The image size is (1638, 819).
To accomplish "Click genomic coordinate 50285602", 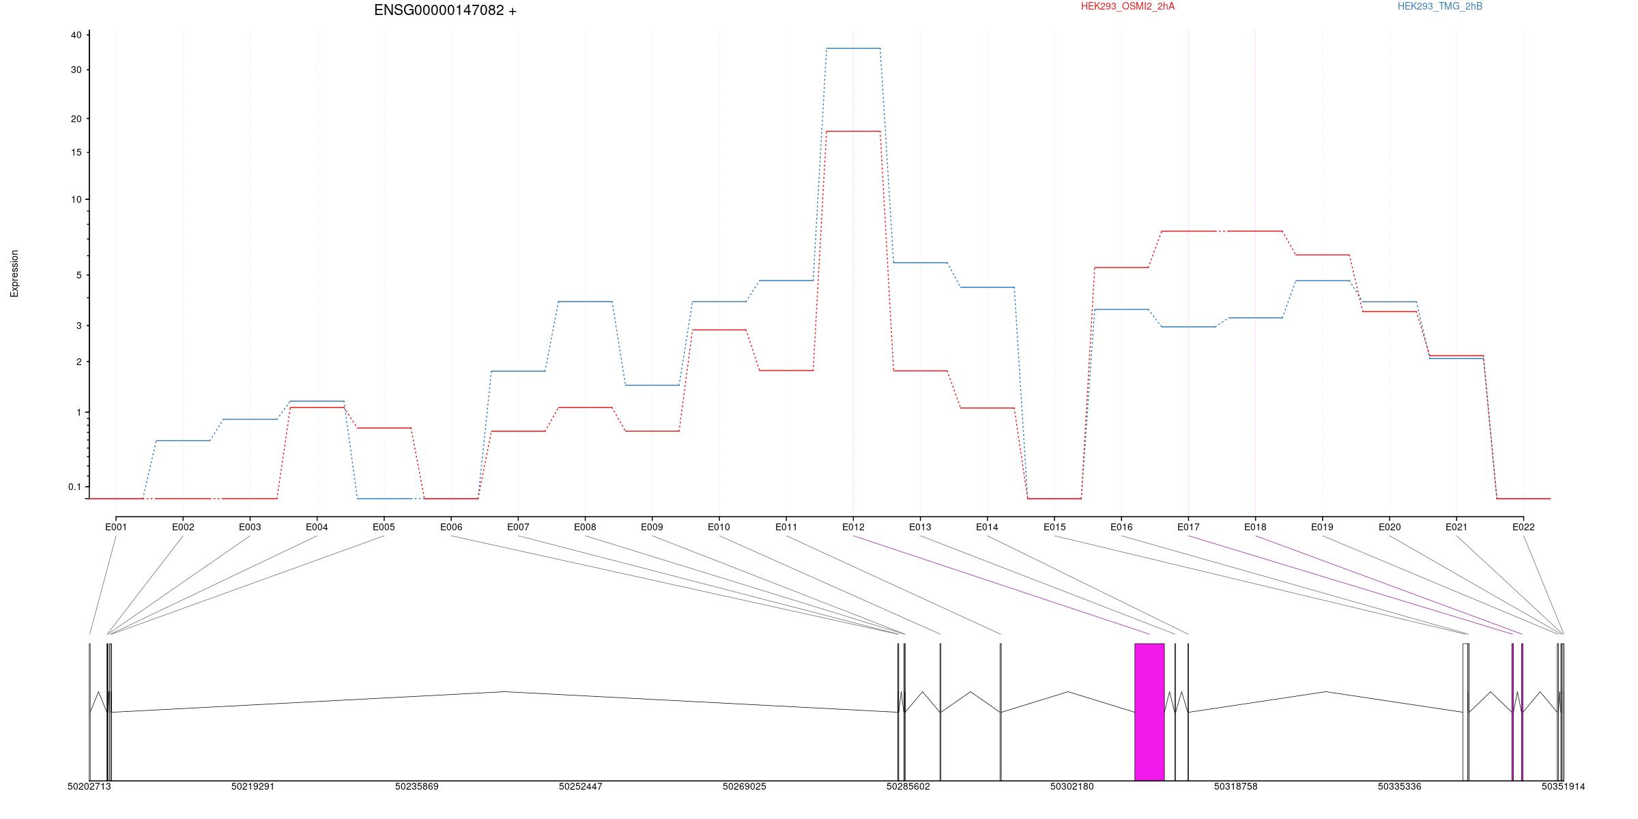I will (x=908, y=786).
